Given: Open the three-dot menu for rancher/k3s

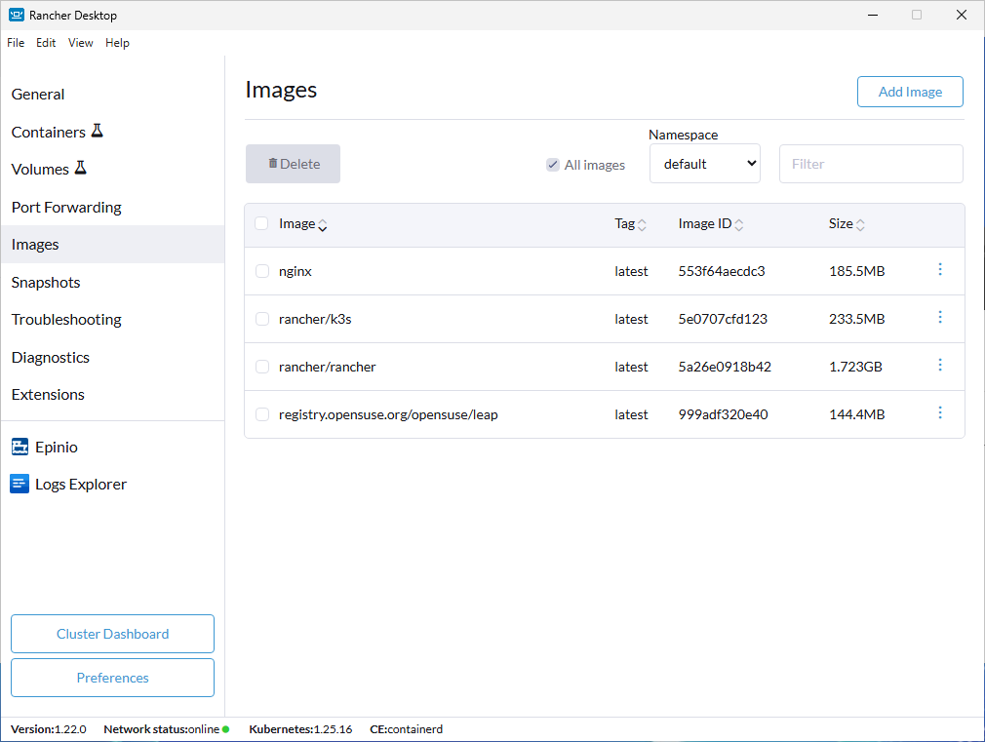Looking at the screenshot, I should pyautogui.click(x=940, y=318).
